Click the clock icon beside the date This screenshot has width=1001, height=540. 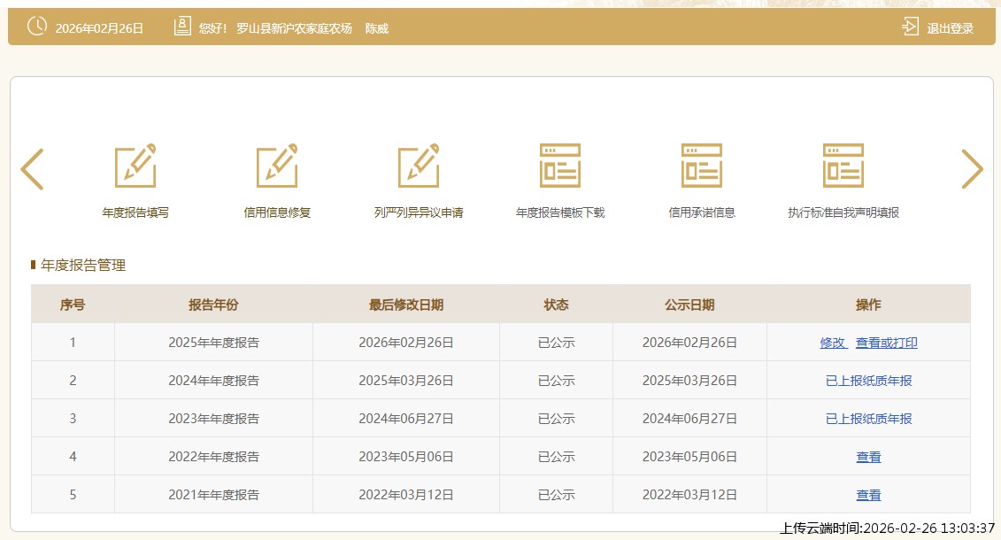coord(37,27)
